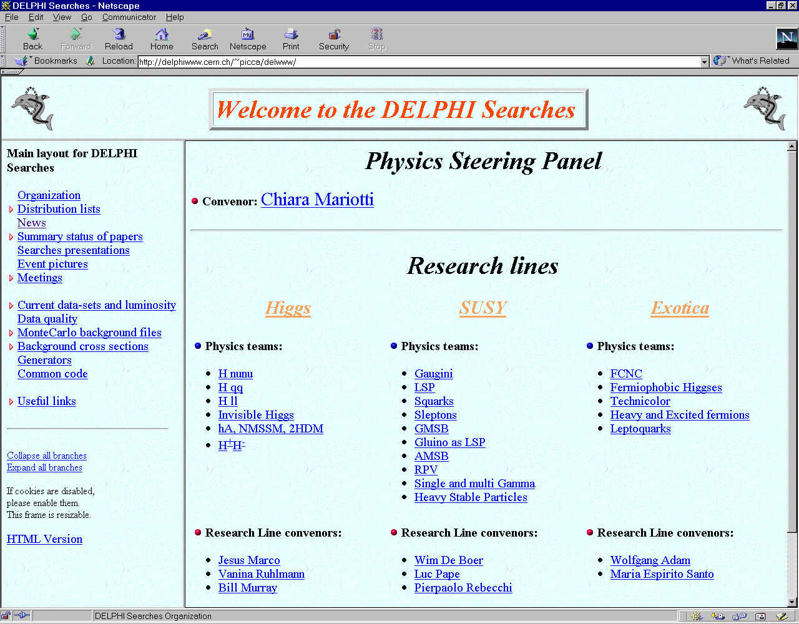The image size is (799, 624).
Task: Go to Home page icon
Action: click(162, 34)
